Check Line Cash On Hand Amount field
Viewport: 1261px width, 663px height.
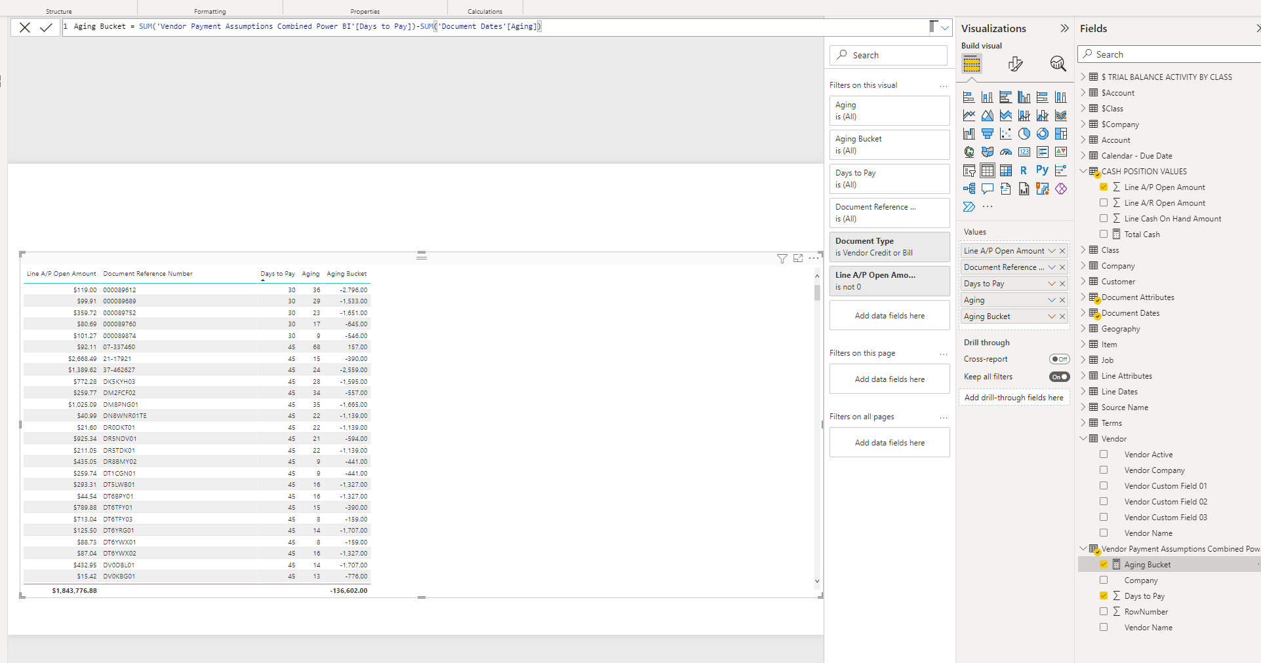coord(1104,218)
